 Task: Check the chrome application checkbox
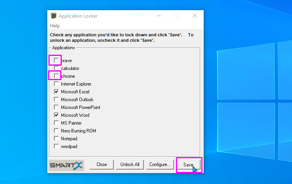pyautogui.click(x=56, y=76)
